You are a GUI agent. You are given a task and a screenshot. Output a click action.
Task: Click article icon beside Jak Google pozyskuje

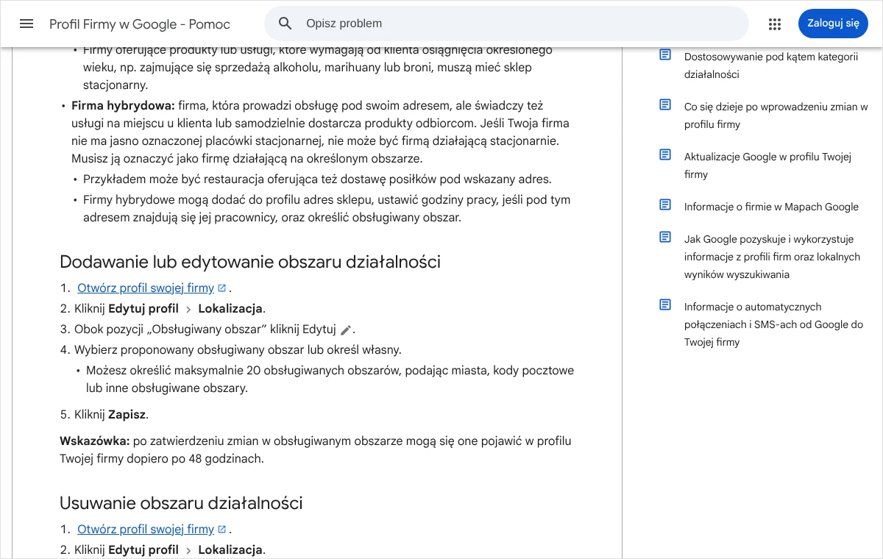[x=665, y=237]
